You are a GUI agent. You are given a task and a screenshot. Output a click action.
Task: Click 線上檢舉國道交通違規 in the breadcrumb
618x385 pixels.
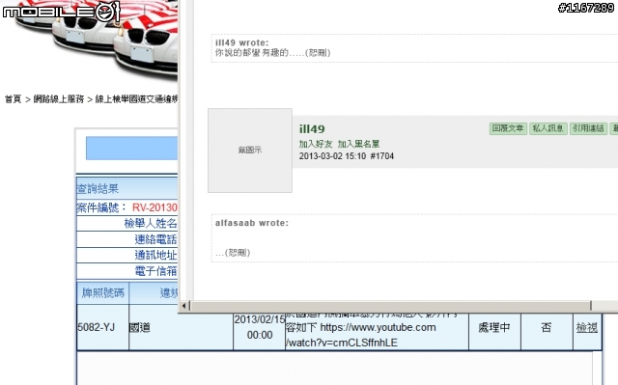tap(136, 99)
